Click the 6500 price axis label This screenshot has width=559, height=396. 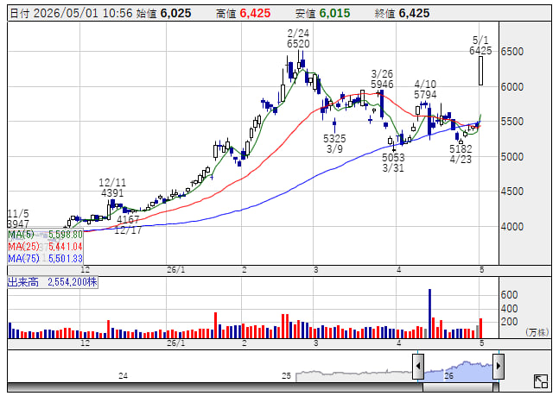512,51
